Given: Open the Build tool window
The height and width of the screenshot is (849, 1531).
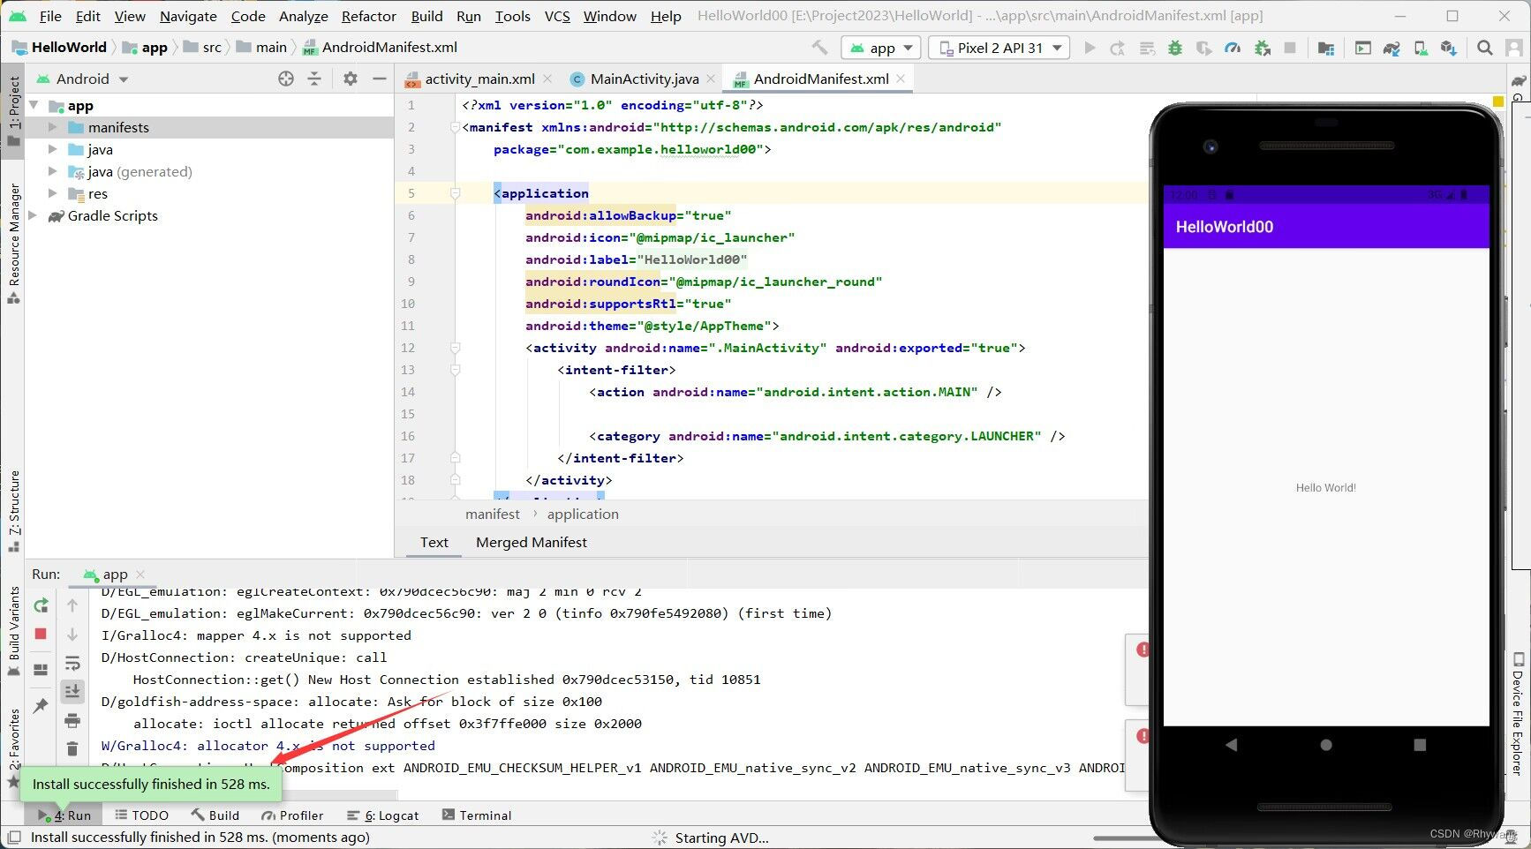Looking at the screenshot, I should pos(215,815).
